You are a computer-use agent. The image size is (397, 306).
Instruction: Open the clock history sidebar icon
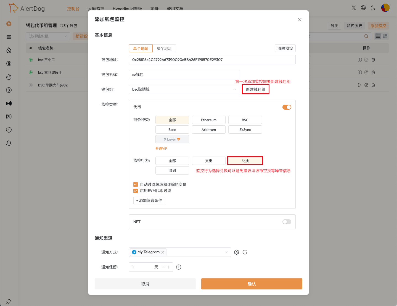9,130
